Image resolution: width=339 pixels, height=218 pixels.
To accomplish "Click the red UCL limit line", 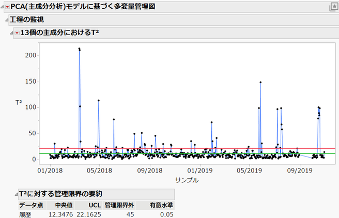I will click(187, 148).
